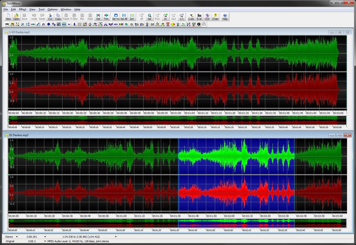Open the Effect menu

23,9
